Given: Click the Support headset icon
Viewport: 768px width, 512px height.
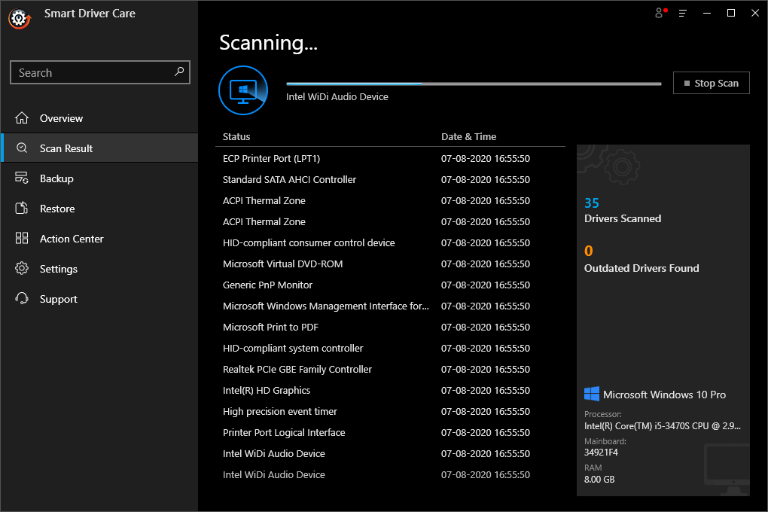Looking at the screenshot, I should [22, 299].
